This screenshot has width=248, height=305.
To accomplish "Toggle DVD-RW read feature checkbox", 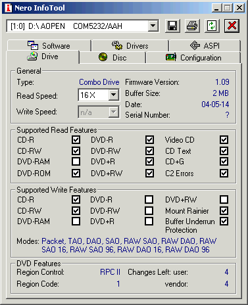I will click(x=149, y=151).
